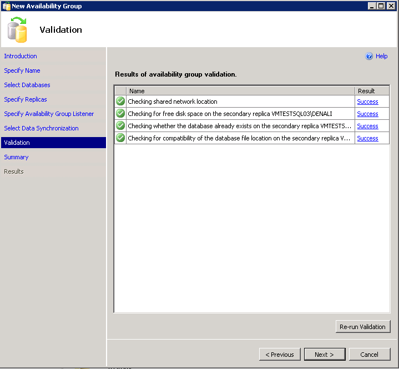Viewport: 399px width, 369px height.
Task: Click green check icon for shared network location
Action: coord(120,102)
